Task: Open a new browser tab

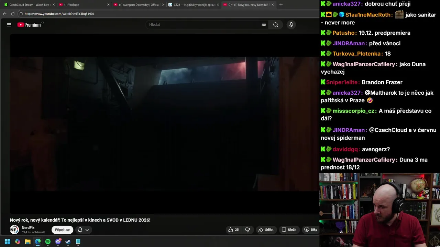Action: point(281,5)
